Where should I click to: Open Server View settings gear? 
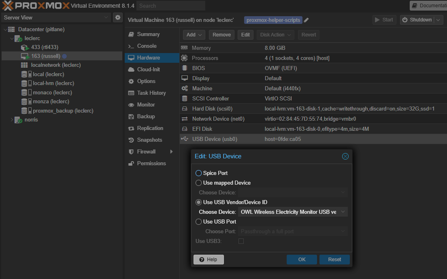118,17
